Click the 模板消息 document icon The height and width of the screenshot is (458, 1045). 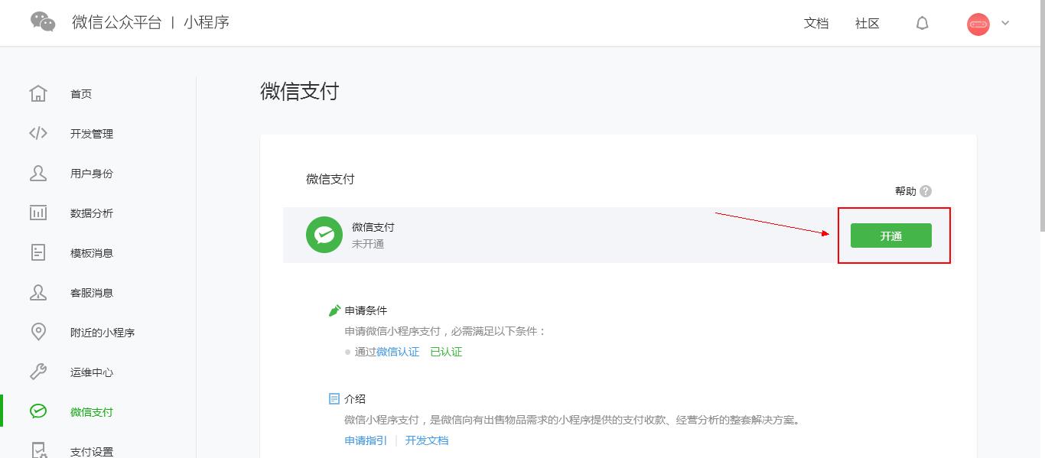pyautogui.click(x=38, y=252)
